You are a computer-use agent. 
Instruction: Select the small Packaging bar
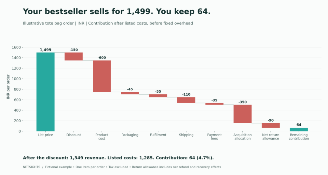[130, 93]
